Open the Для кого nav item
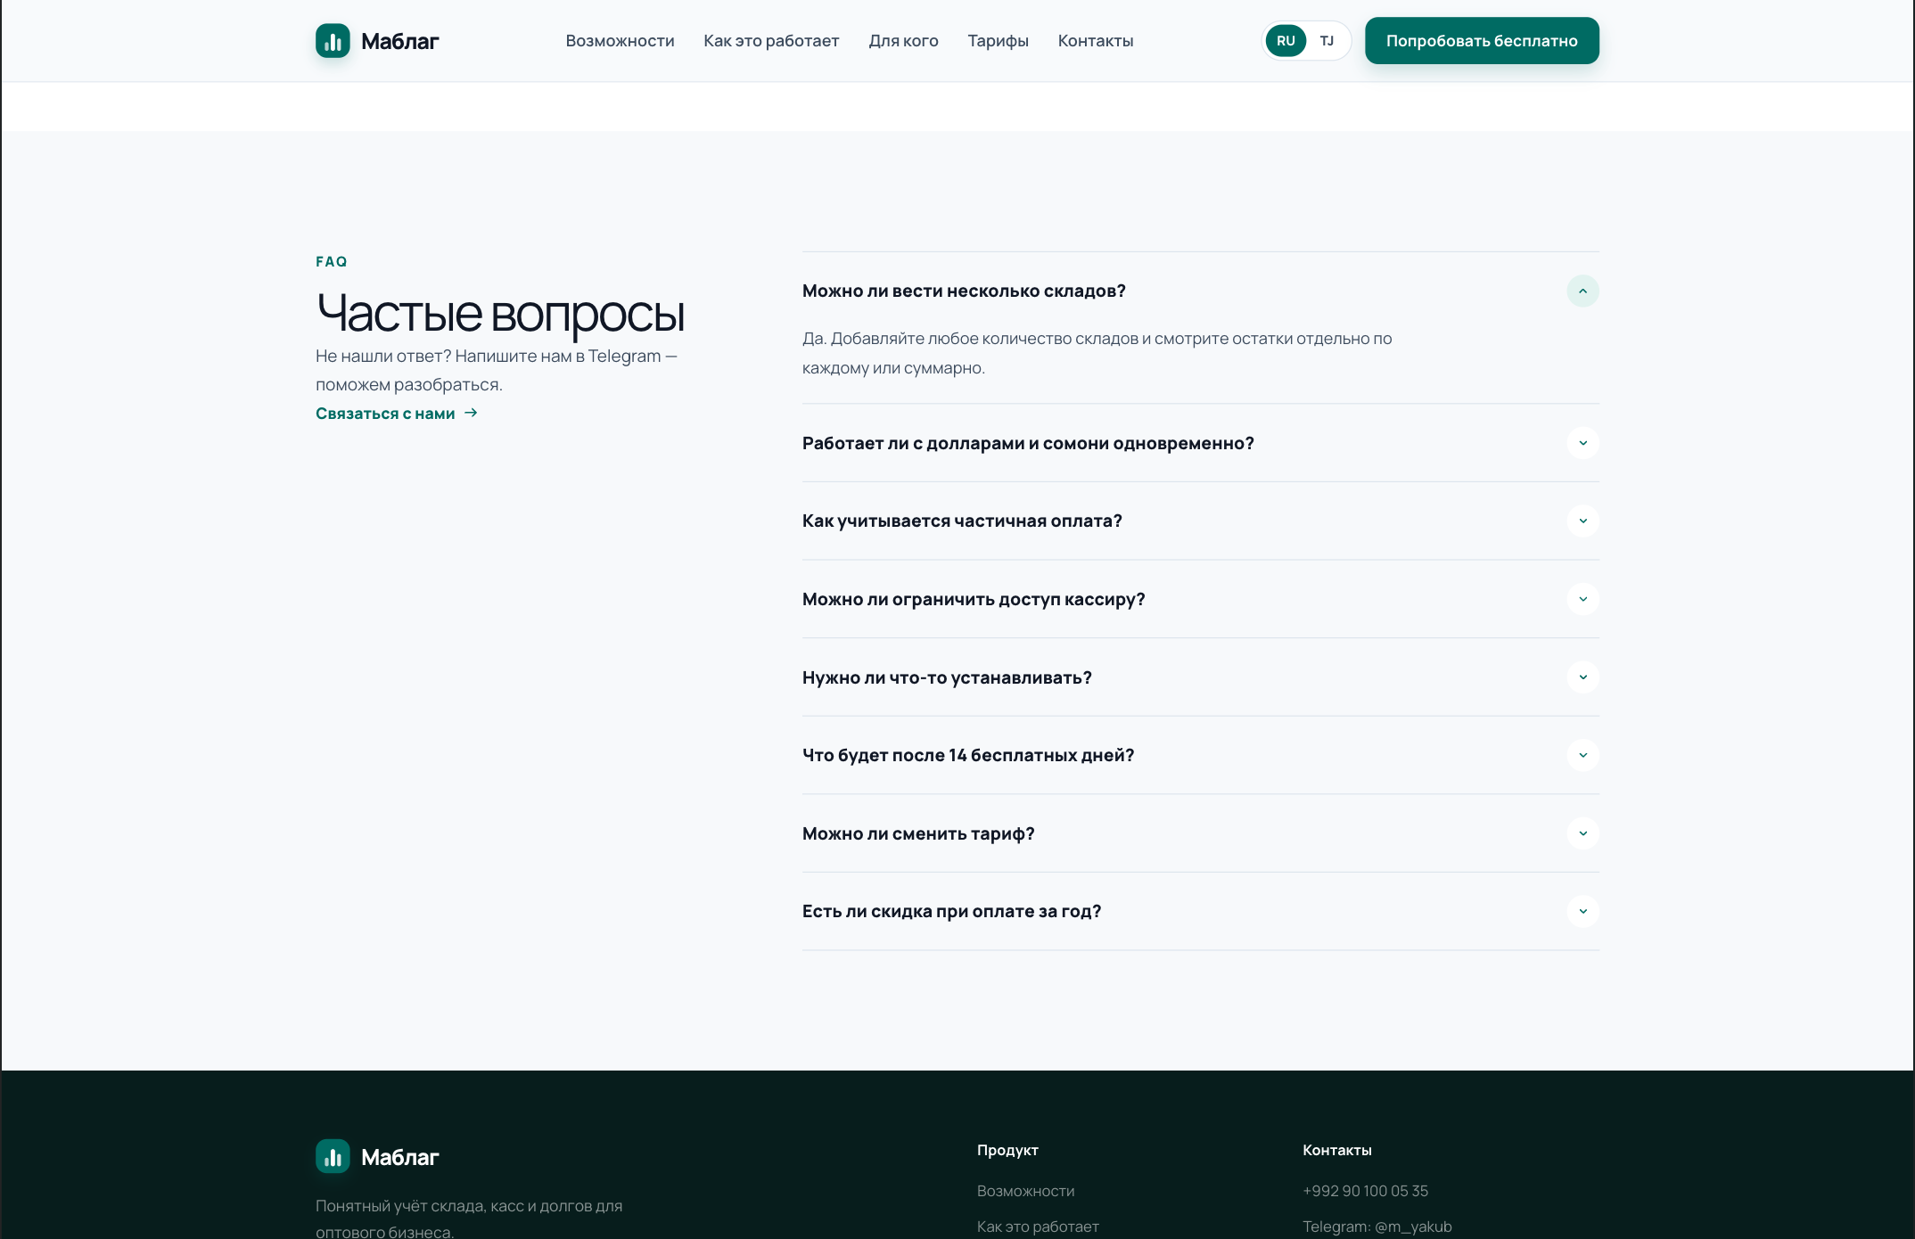Viewport: 1915px width, 1239px height. 903,41
